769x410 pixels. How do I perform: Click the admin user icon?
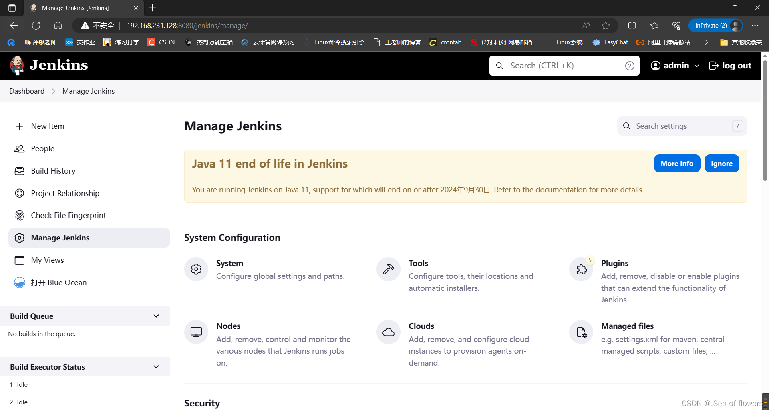pos(655,66)
